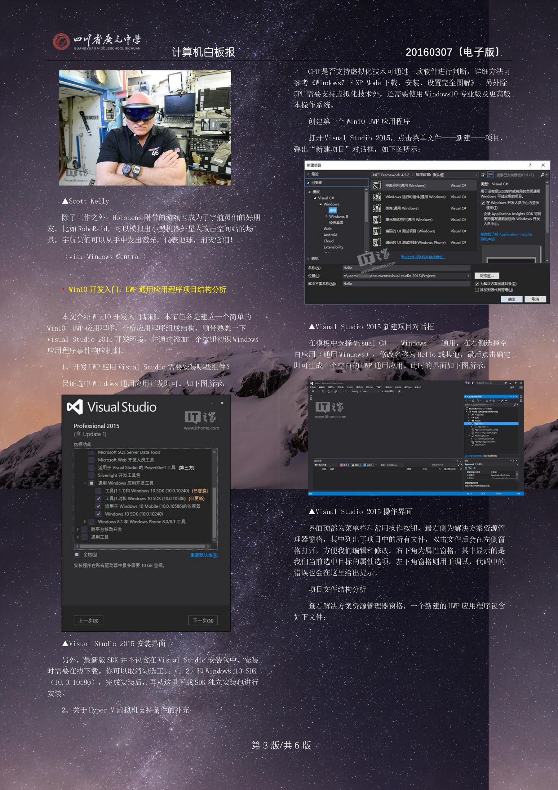
Task: Click the 名称(N) Hello input field
Action: (x=406, y=268)
